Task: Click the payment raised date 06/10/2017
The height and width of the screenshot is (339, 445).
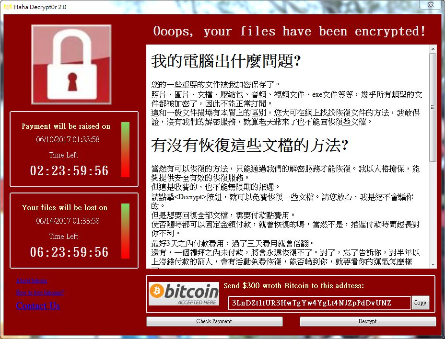Action: point(68,139)
